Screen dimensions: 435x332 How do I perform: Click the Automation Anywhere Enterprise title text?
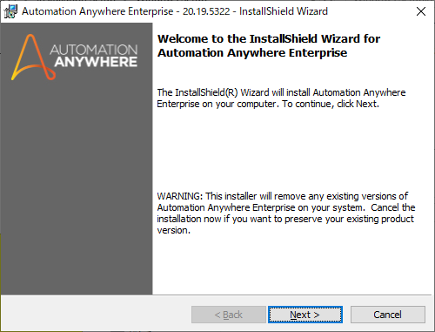(x=97, y=11)
